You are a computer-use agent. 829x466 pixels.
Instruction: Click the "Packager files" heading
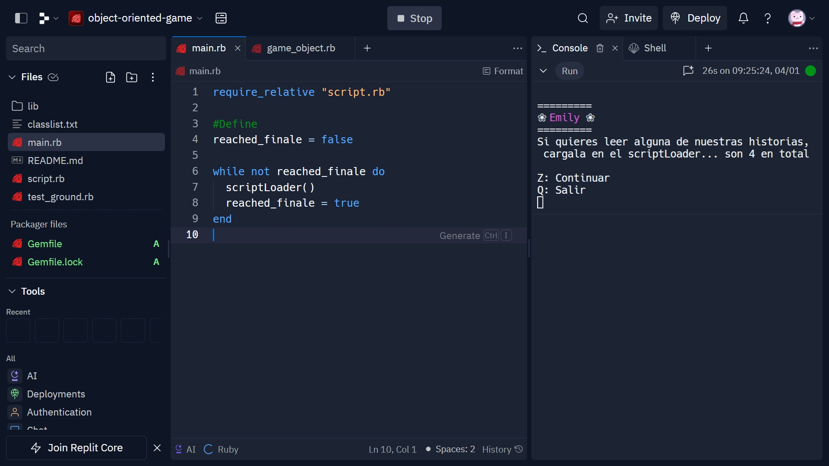click(x=39, y=224)
